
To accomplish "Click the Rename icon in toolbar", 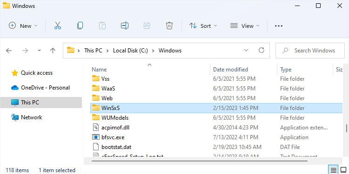I will pos(125,26).
